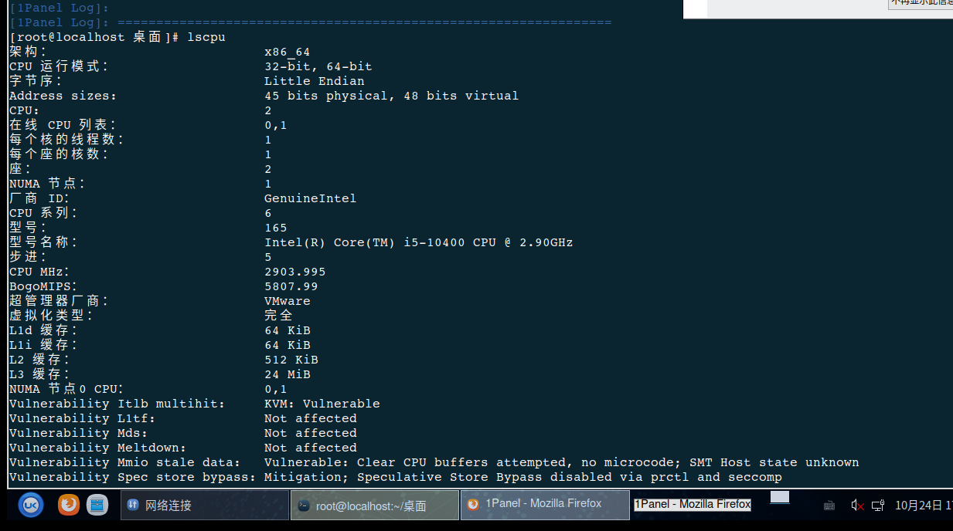Launch Firefox from the quick-launch icon

coord(69,506)
